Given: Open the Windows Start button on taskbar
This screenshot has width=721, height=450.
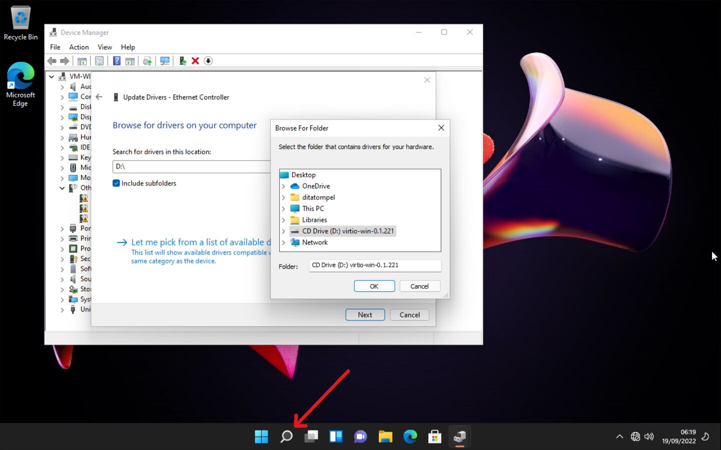Looking at the screenshot, I should tap(261, 436).
